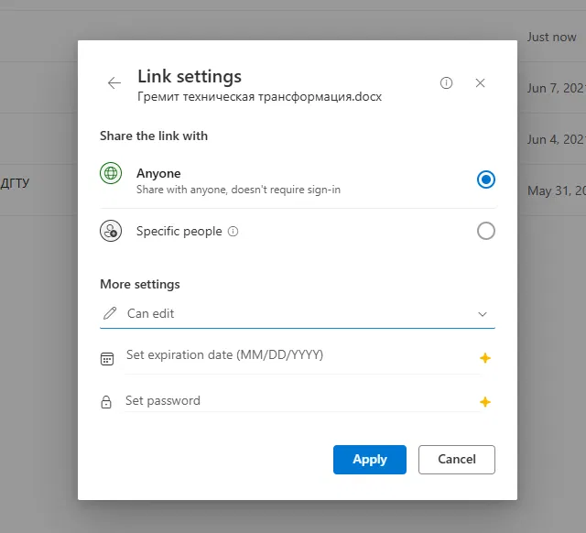586x533 pixels.
Task: Select the Anyone radio button
Action: click(486, 179)
